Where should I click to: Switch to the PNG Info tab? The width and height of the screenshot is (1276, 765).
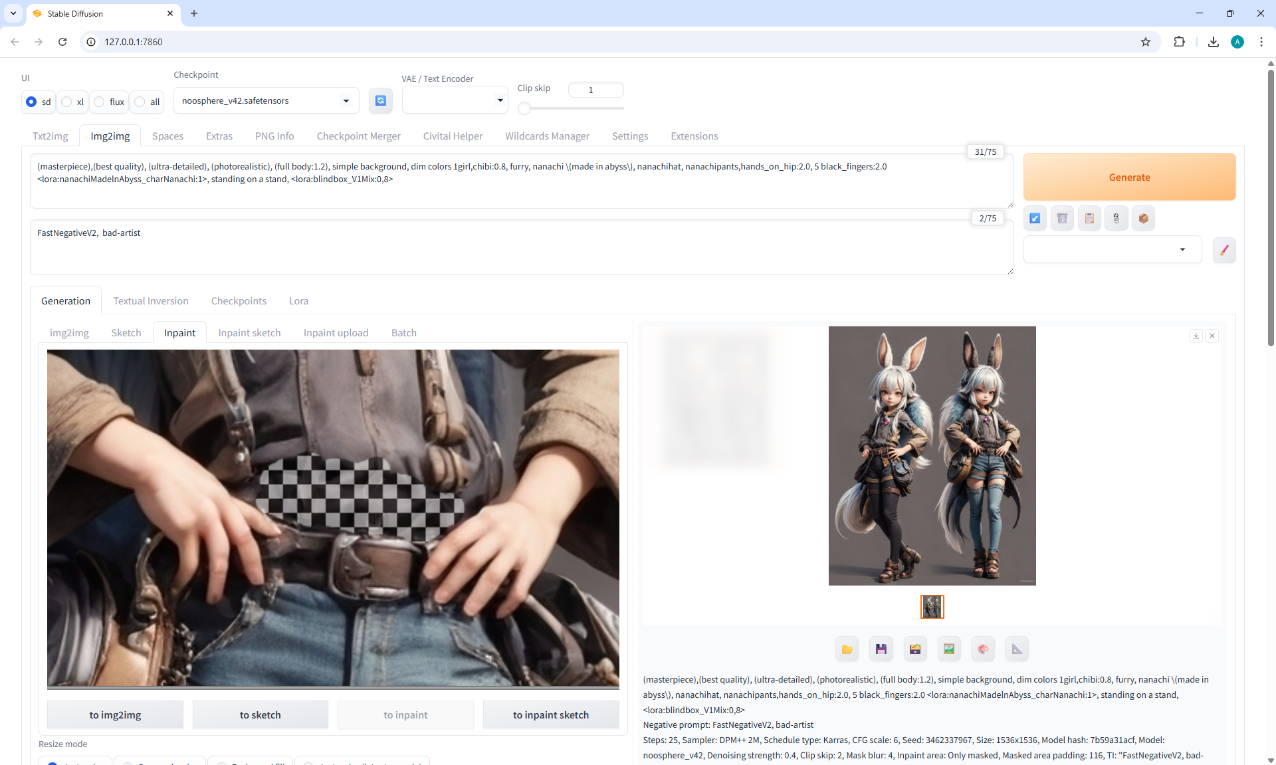pos(274,136)
